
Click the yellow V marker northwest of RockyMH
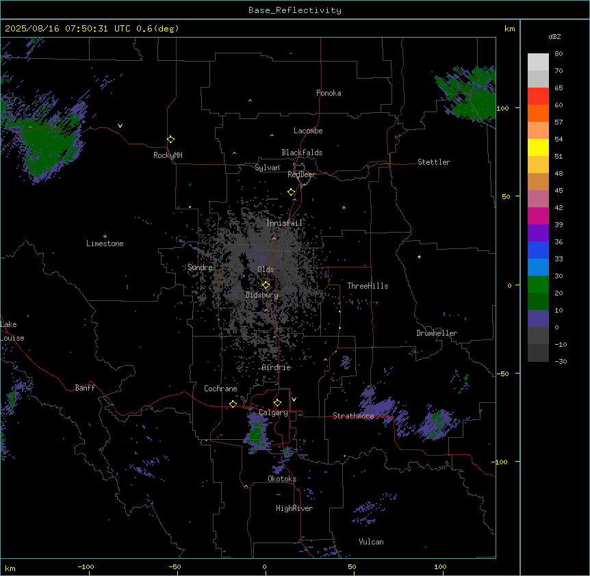(x=120, y=126)
